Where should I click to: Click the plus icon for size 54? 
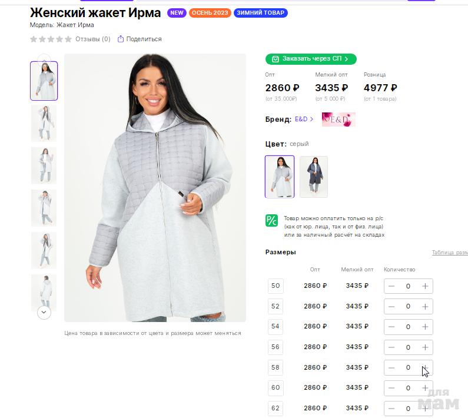click(x=425, y=327)
